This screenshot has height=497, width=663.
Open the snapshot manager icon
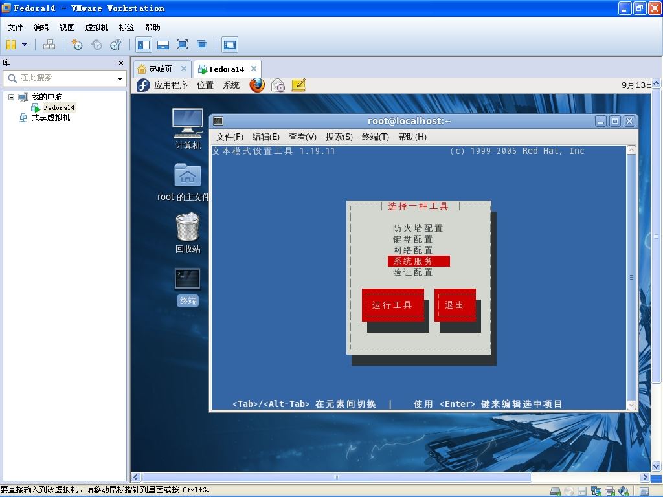115,45
